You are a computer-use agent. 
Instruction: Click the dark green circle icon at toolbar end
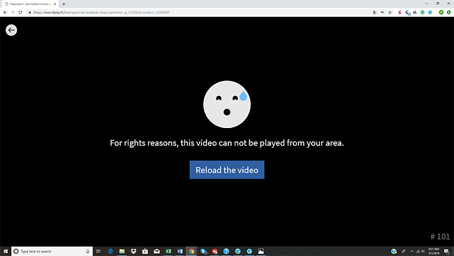[x=448, y=13]
